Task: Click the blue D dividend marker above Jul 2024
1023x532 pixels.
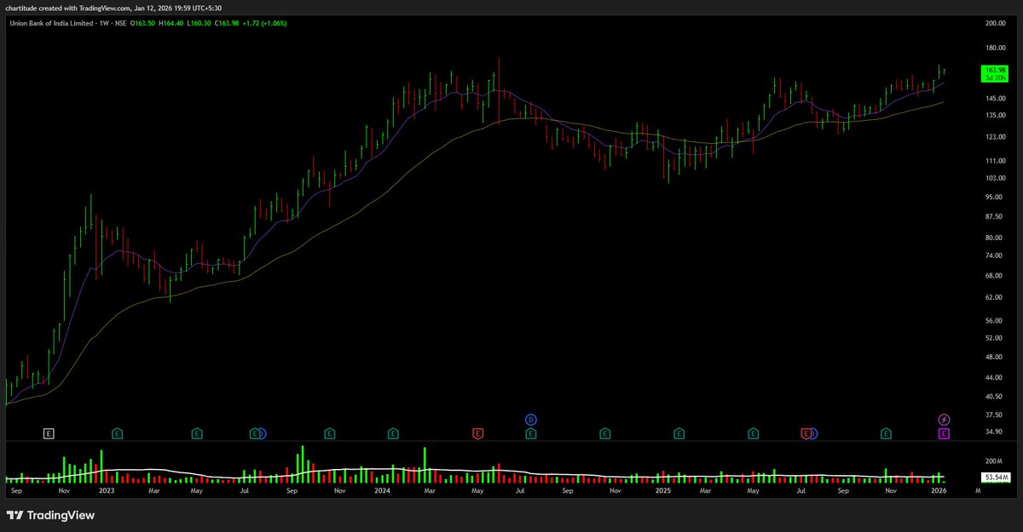Action: (x=530, y=420)
